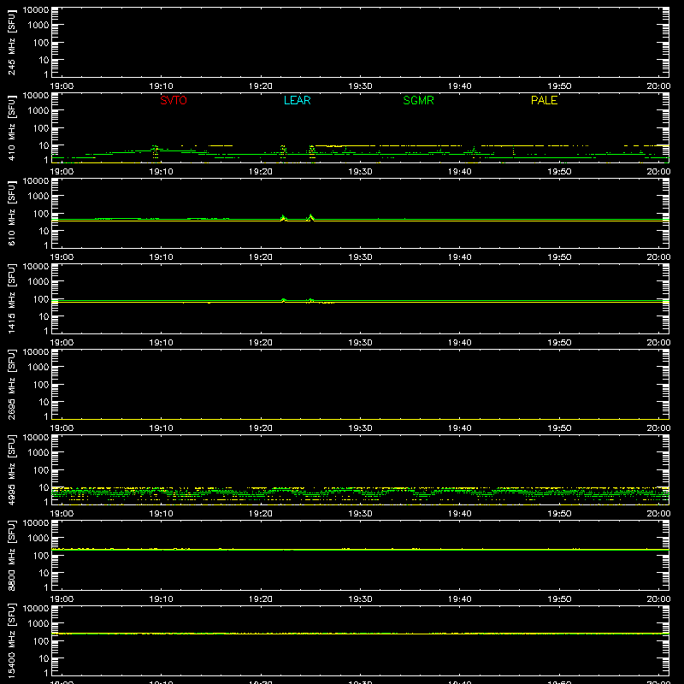Click the 20:00 time label under 1415 MHz panel

point(658,343)
